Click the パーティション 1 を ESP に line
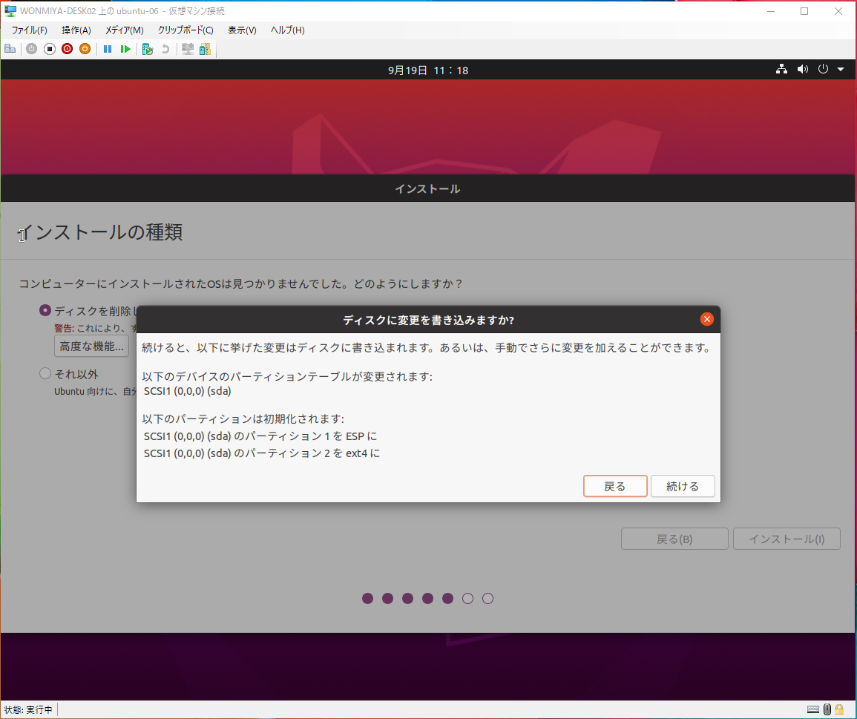 point(260,436)
